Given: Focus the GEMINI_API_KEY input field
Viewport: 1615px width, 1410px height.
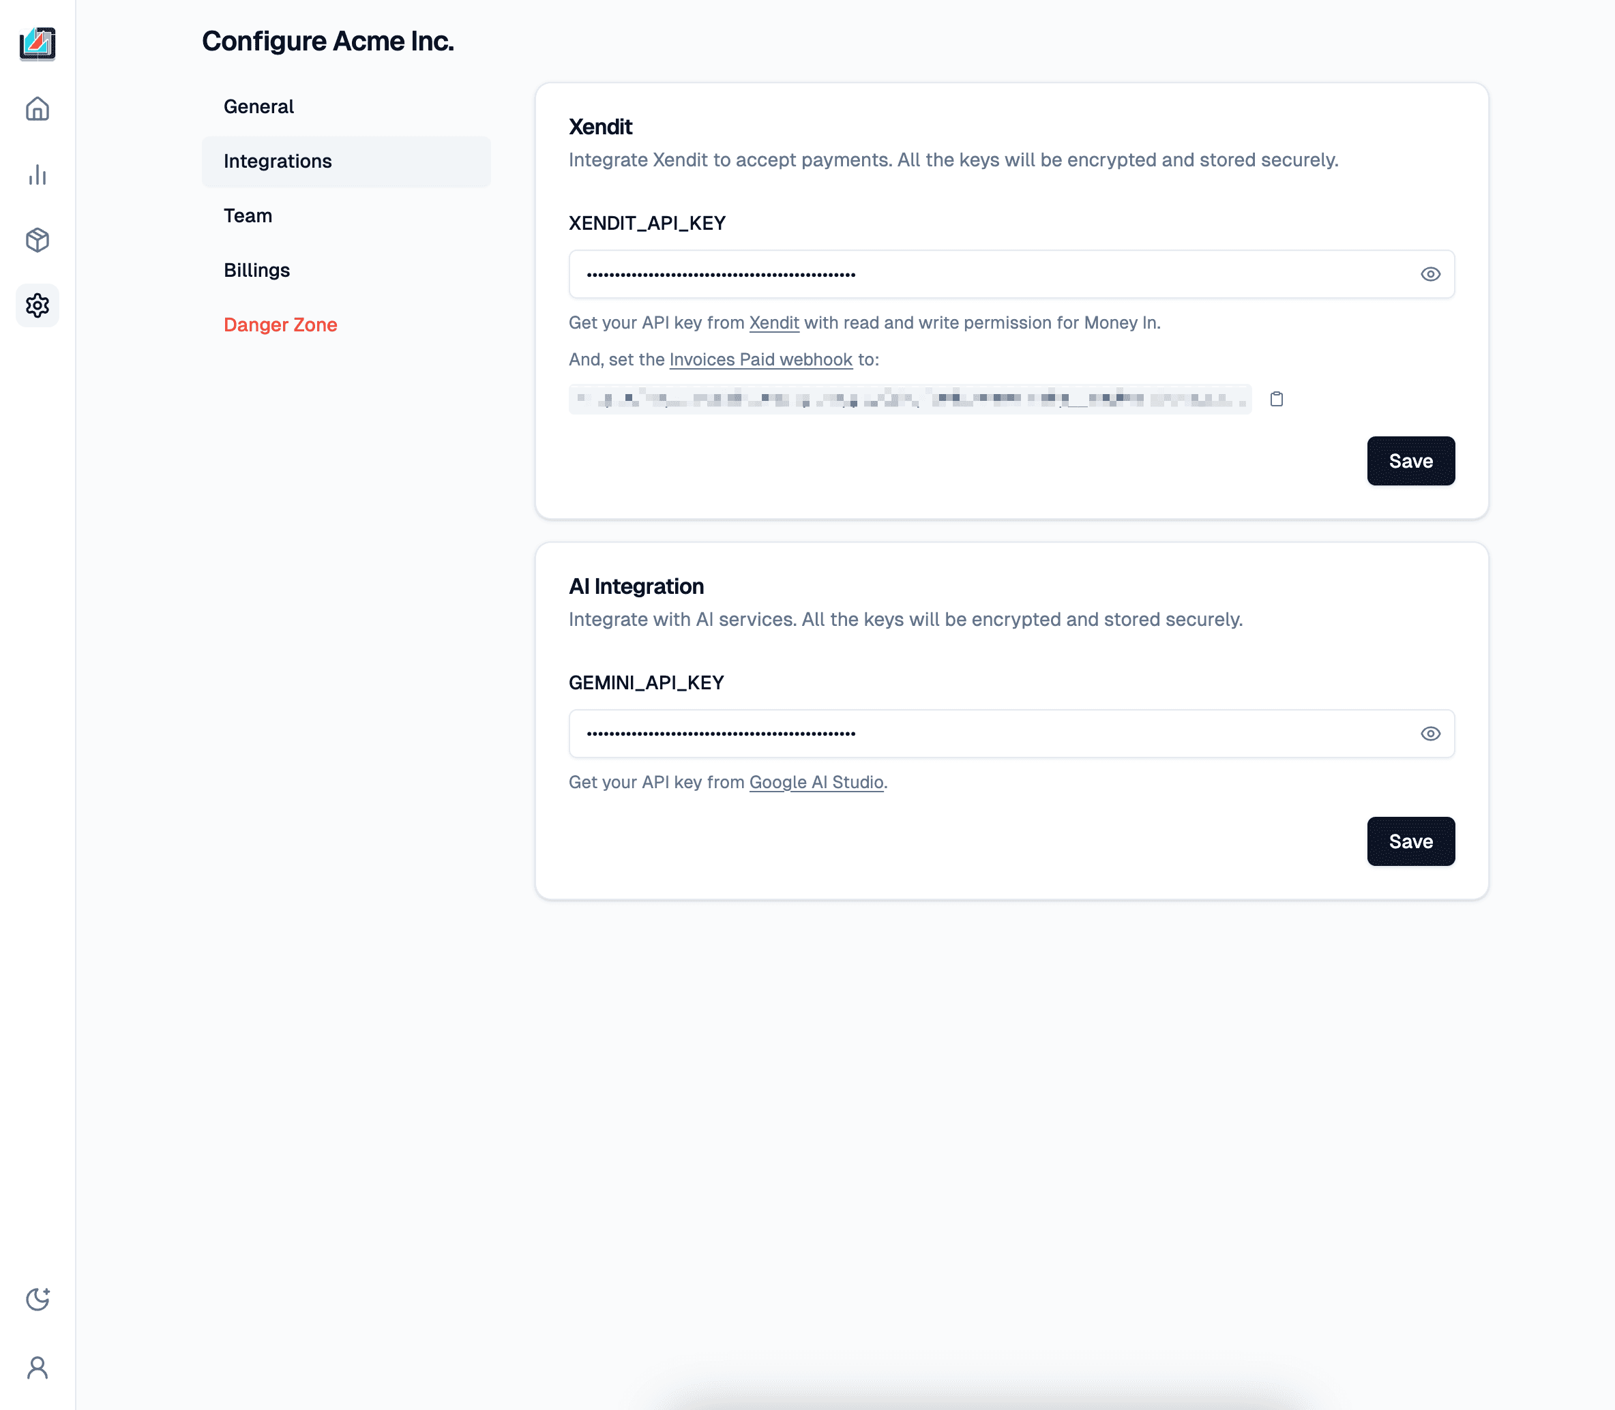Looking at the screenshot, I should pos(1011,734).
